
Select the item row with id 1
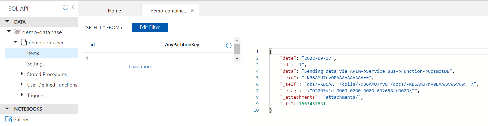157,58
